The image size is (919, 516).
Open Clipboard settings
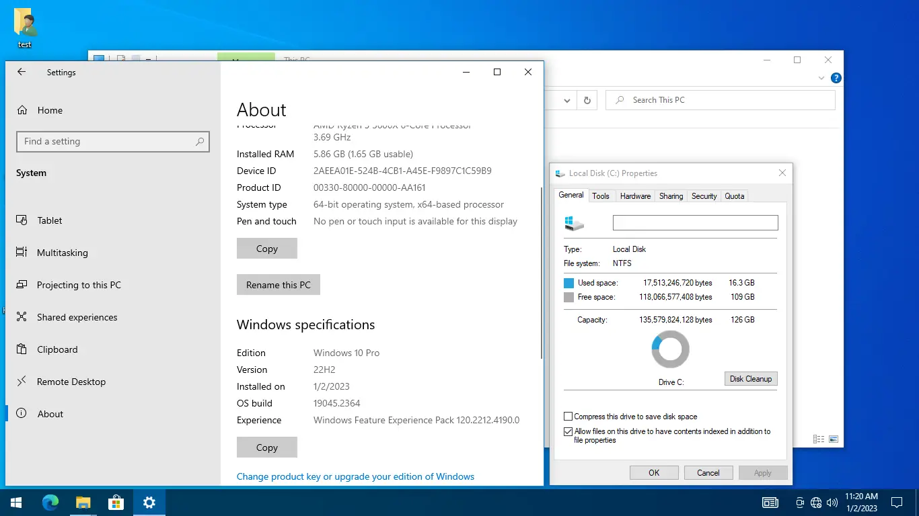pyautogui.click(x=57, y=349)
